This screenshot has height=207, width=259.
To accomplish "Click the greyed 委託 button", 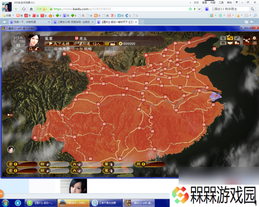I will click(x=109, y=49).
